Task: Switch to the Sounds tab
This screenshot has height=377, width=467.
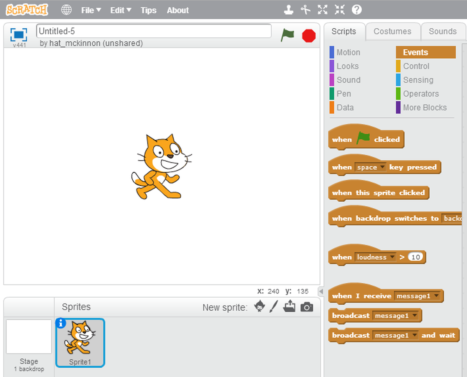Action: (x=443, y=31)
